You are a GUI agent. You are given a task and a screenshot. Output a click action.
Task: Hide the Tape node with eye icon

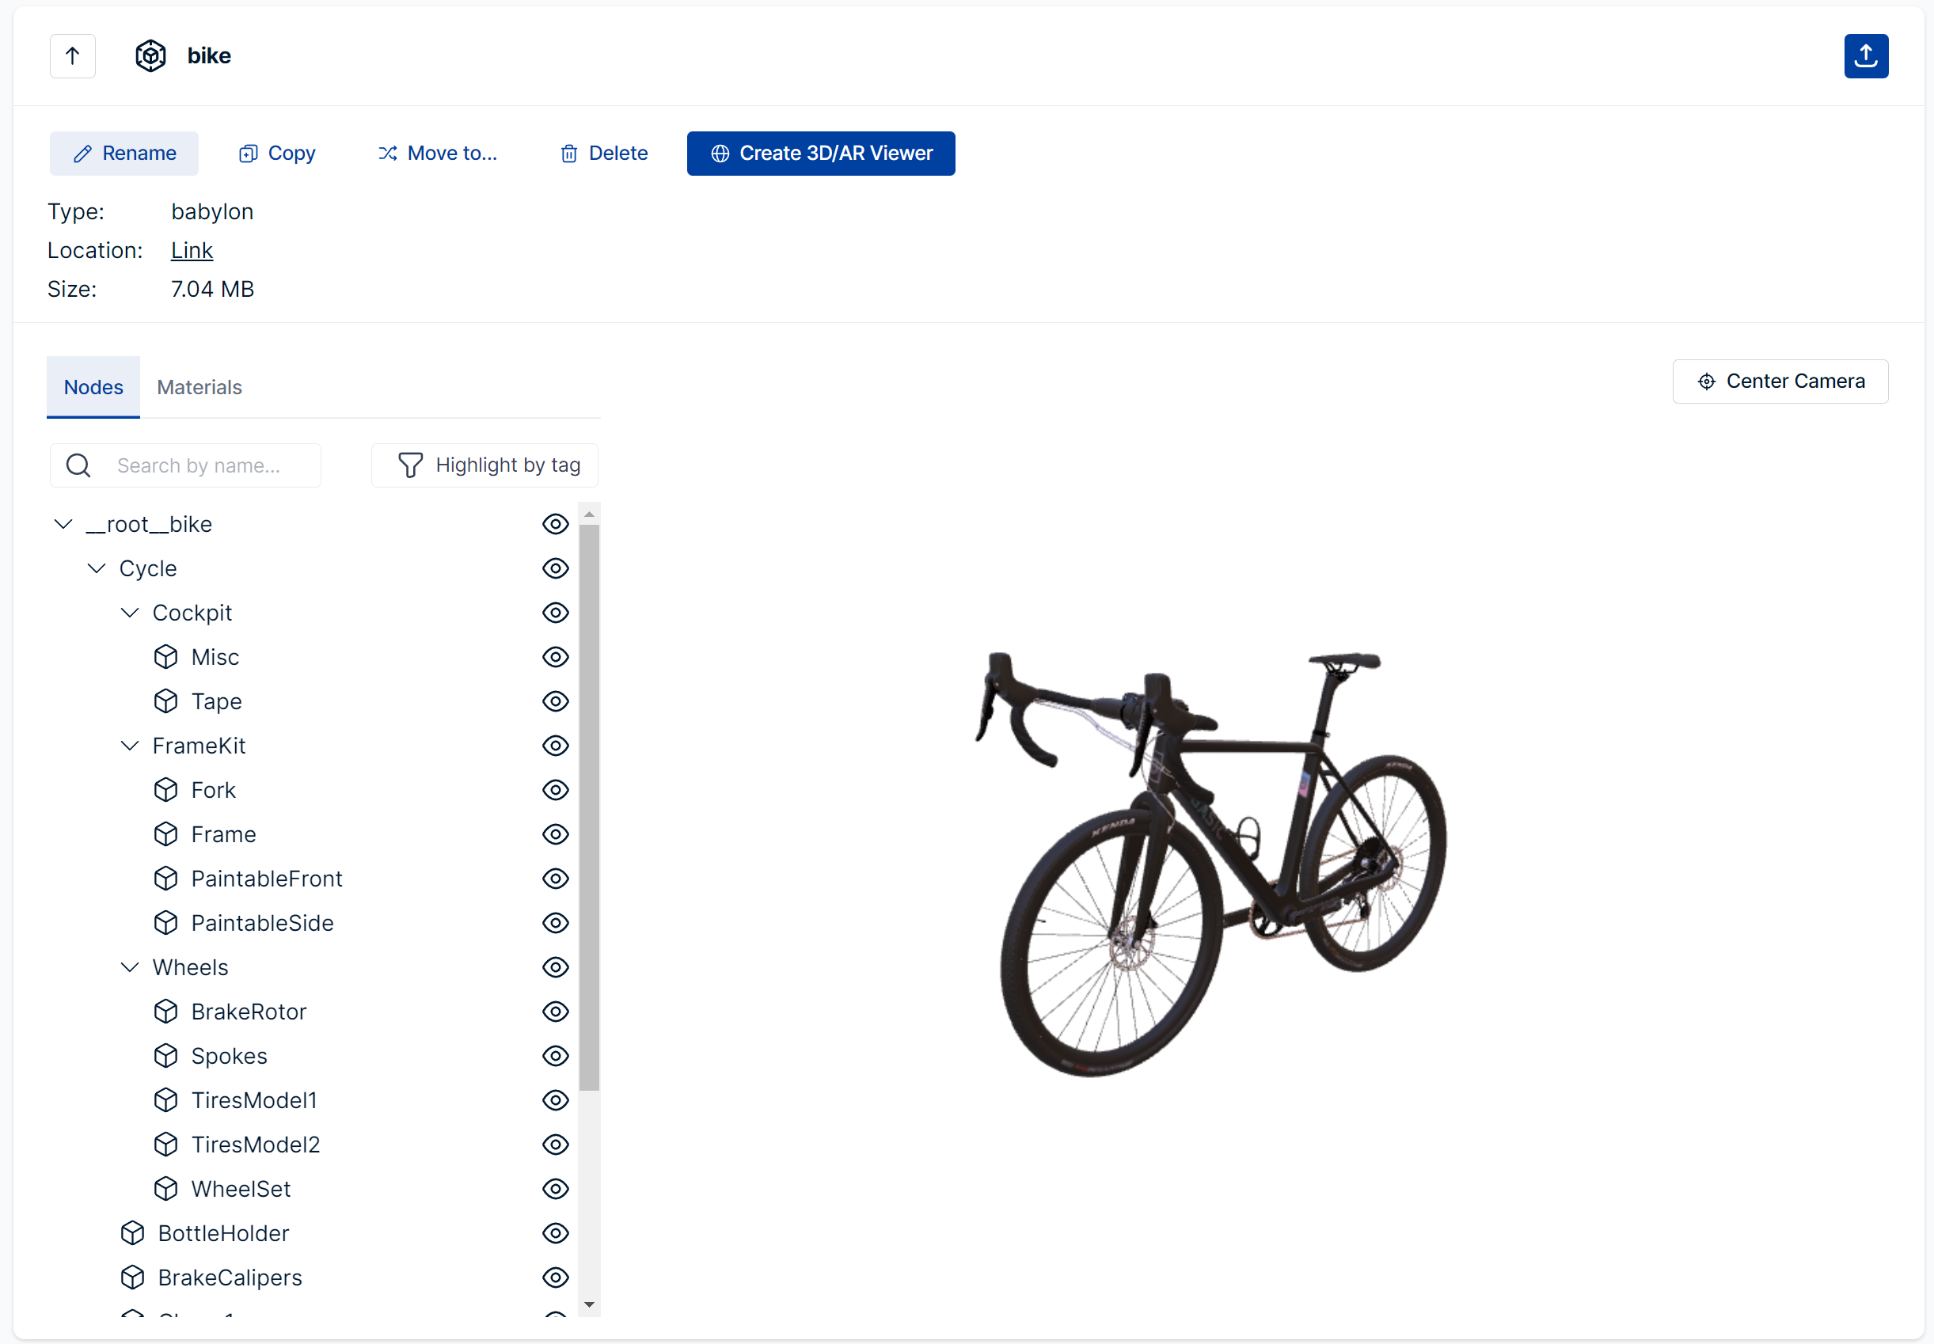tap(555, 701)
